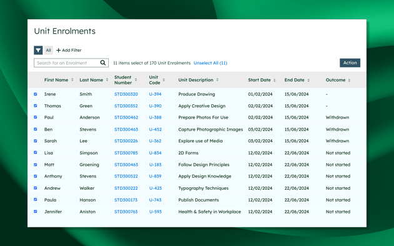Sort by Last Name arrows
394x246 pixels.
[x=107, y=80]
